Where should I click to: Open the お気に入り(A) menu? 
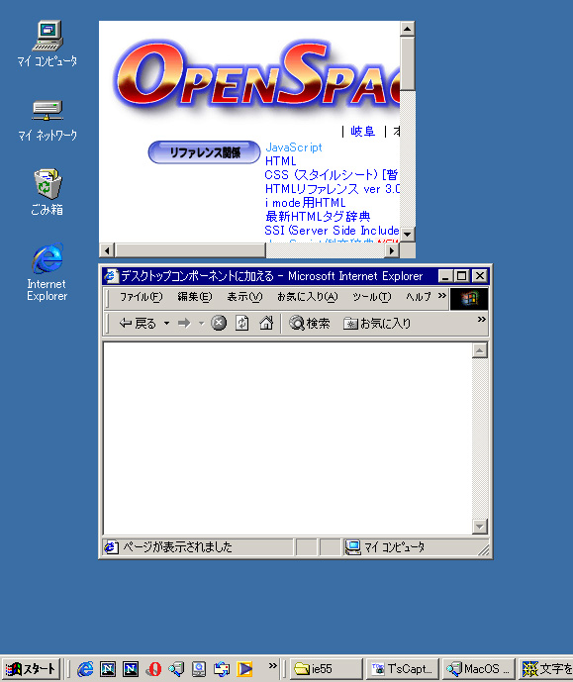pyautogui.click(x=308, y=297)
